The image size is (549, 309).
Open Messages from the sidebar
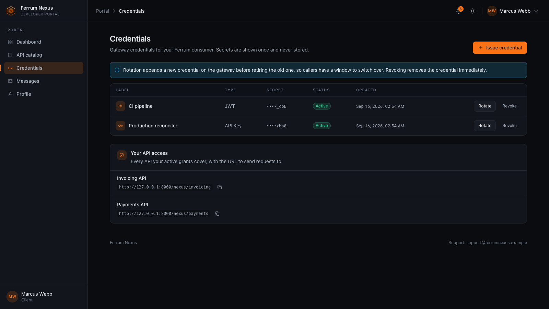tap(44, 81)
